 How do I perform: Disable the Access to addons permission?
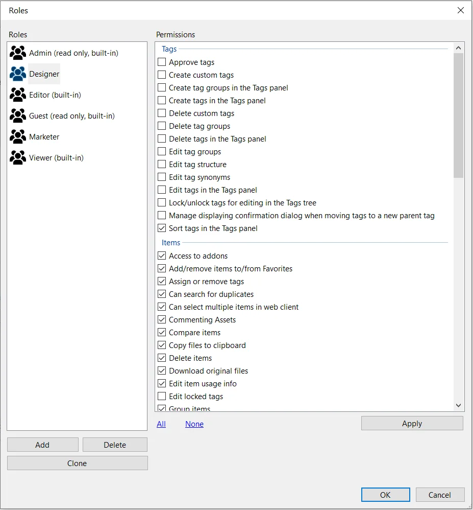point(162,256)
